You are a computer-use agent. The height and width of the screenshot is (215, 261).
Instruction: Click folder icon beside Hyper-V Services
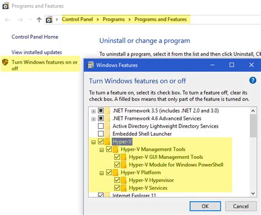pos(124,188)
